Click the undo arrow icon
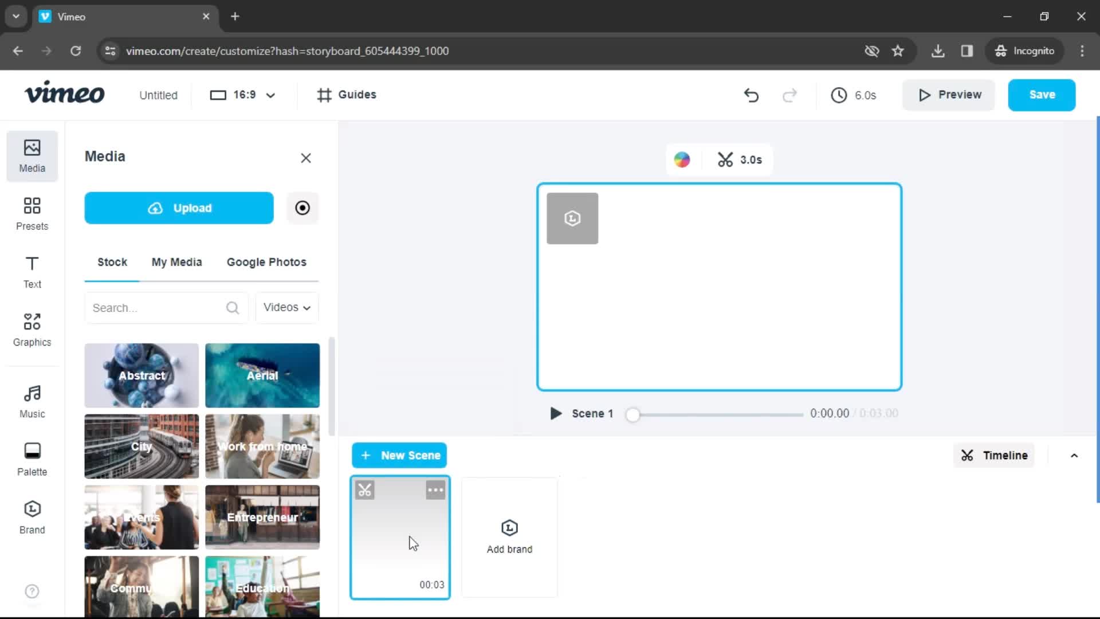Screen dimensions: 1100x619 click(x=751, y=95)
